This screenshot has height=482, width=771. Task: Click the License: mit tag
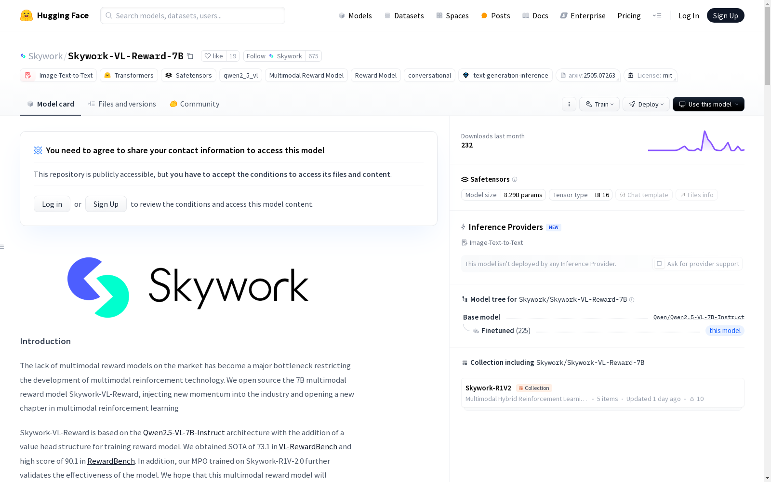tap(651, 75)
